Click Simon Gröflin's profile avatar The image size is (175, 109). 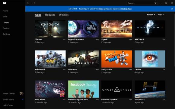point(21,94)
